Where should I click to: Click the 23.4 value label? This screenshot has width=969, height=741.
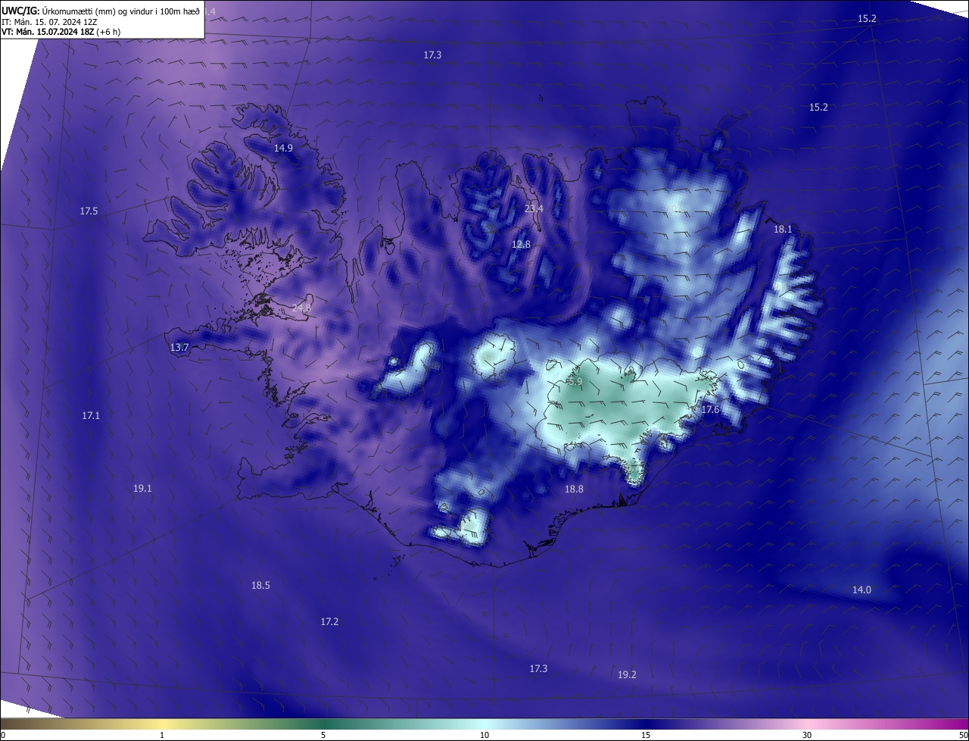click(534, 208)
